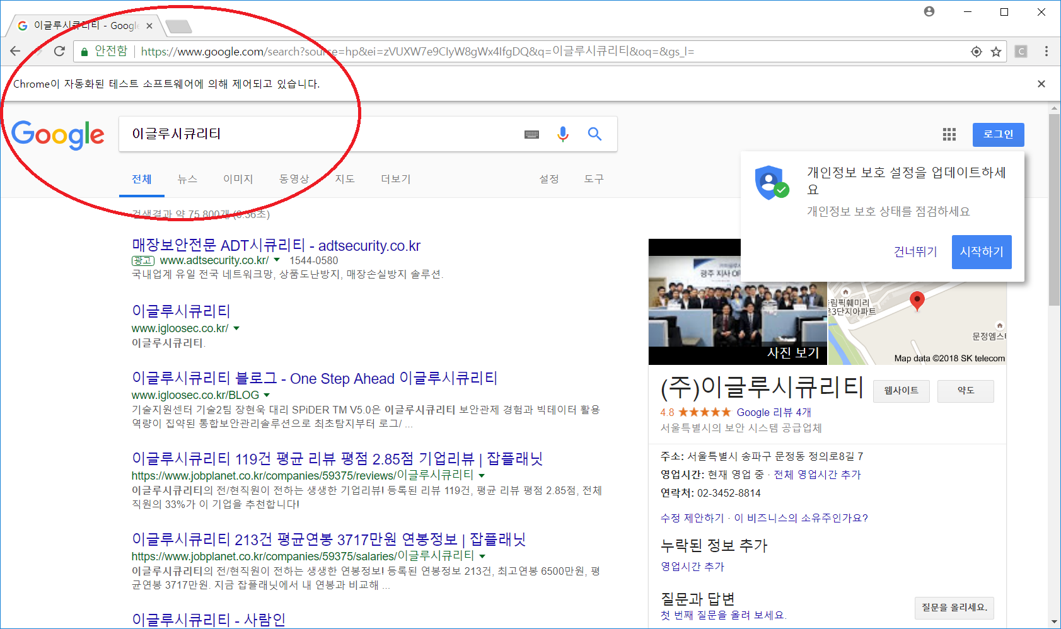1061x629 pixels.
Task: Click 시작하기 in the privacy popup
Action: tap(982, 251)
